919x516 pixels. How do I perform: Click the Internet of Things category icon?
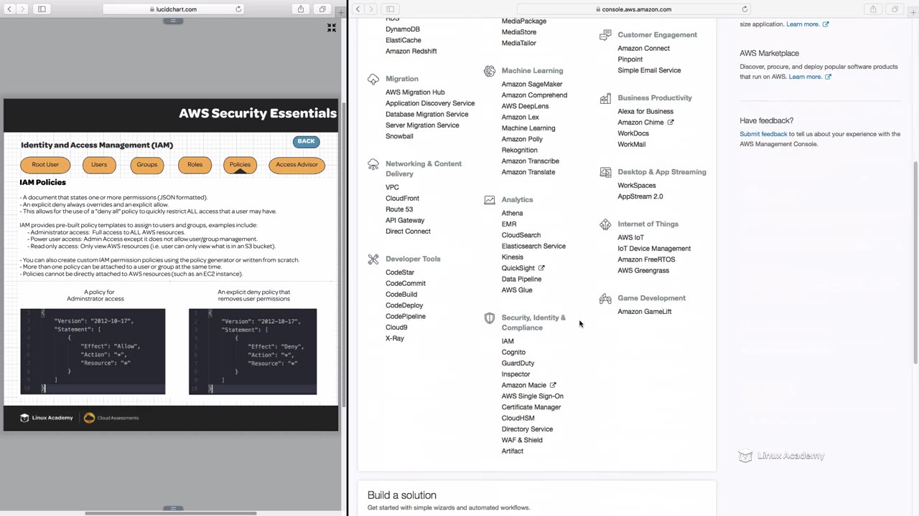[605, 224]
